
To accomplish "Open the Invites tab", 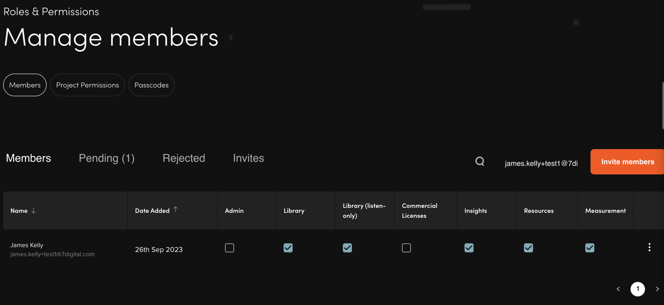I will coord(249,158).
